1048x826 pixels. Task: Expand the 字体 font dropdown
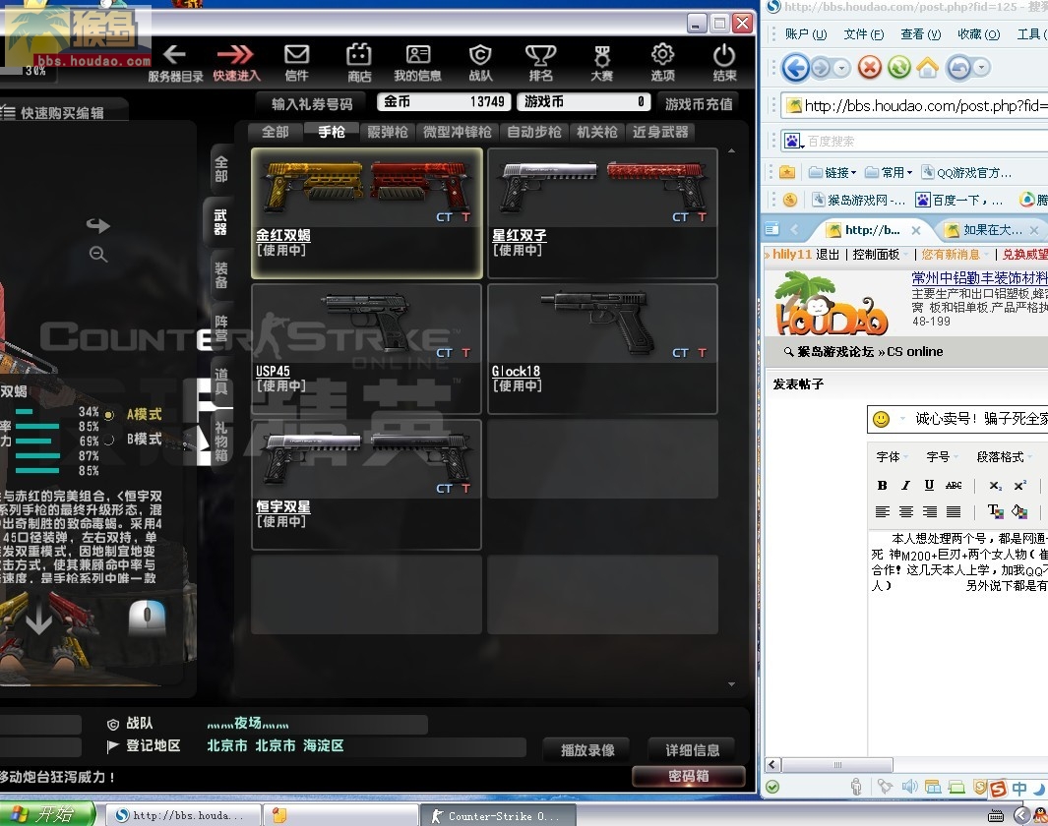[893, 456]
